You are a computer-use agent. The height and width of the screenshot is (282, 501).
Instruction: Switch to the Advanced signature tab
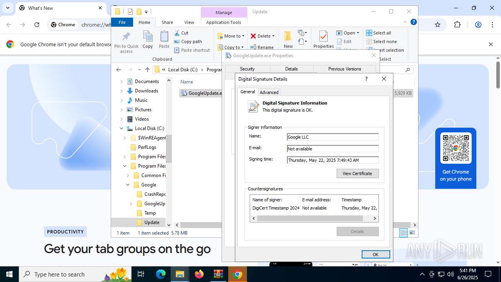click(x=269, y=92)
